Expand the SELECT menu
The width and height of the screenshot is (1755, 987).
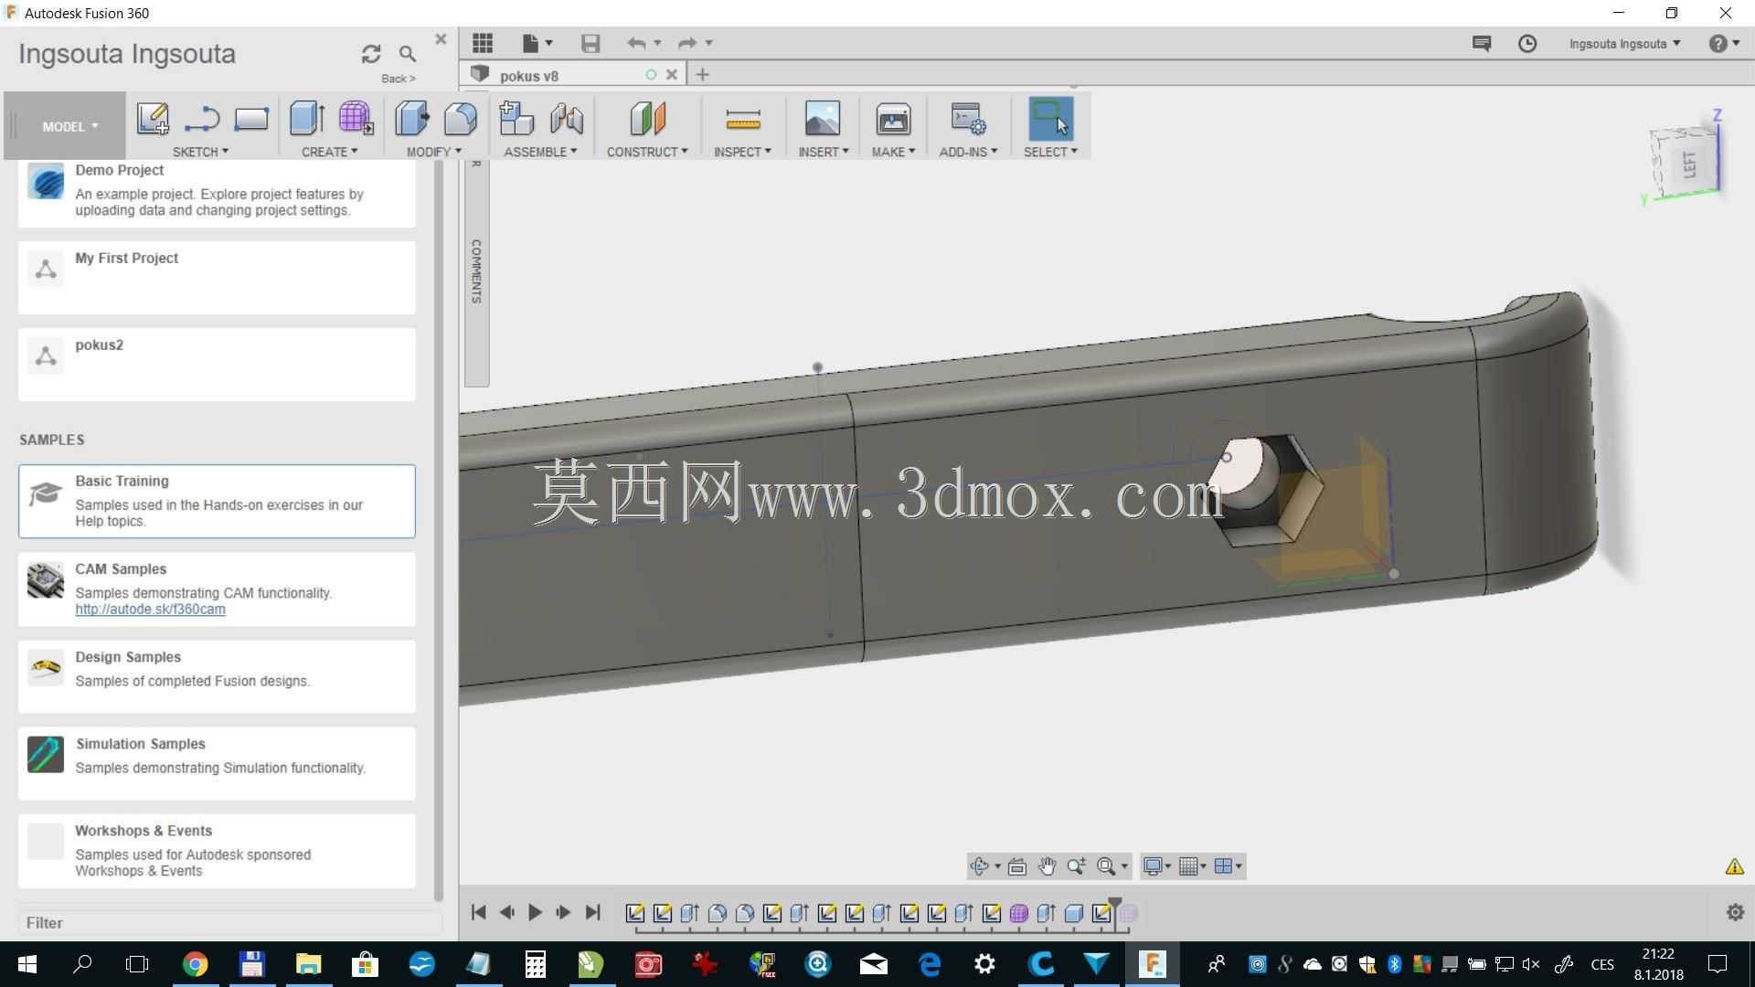coord(1050,152)
